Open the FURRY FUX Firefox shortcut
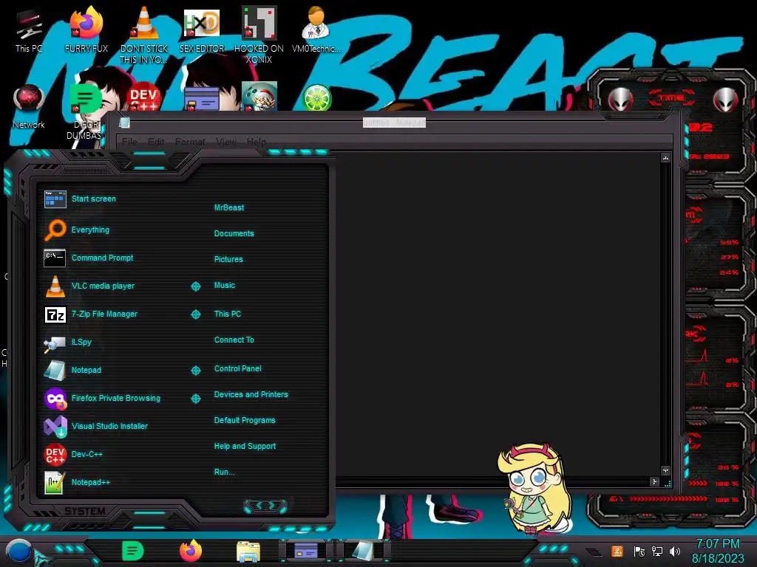The image size is (757, 567). pos(86,31)
